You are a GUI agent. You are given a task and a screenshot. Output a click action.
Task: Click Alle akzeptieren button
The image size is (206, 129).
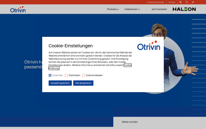83,83
